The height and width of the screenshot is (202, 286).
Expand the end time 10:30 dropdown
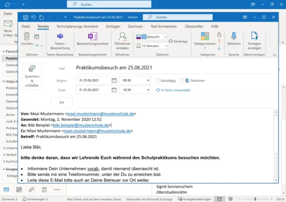point(147,90)
